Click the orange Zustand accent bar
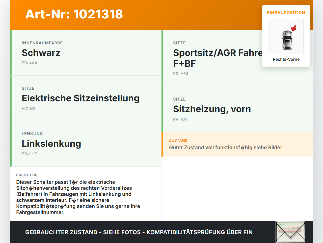Viewport: 323px width, 243px height. [x=162, y=144]
